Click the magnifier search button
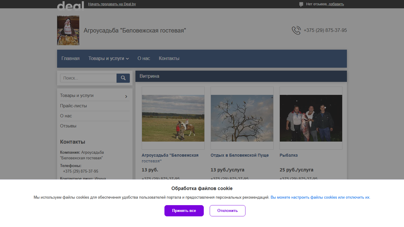 [x=123, y=78]
